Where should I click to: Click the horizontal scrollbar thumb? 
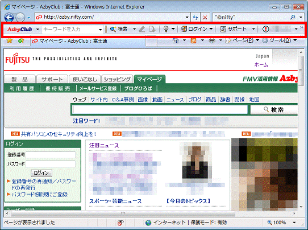coord(123,213)
